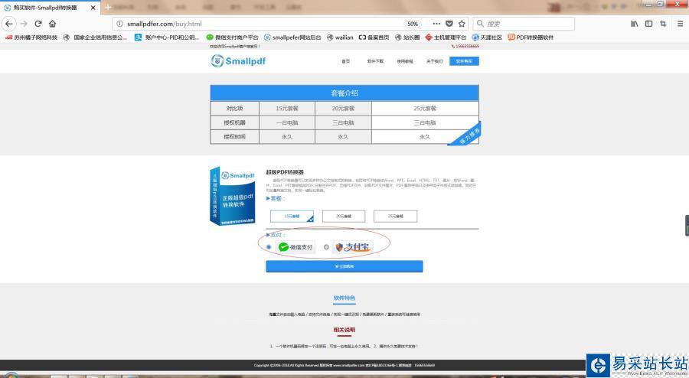Viewport: 689px width, 378px height.
Task: Open the 备案首页 bookmark
Action: click(x=374, y=37)
